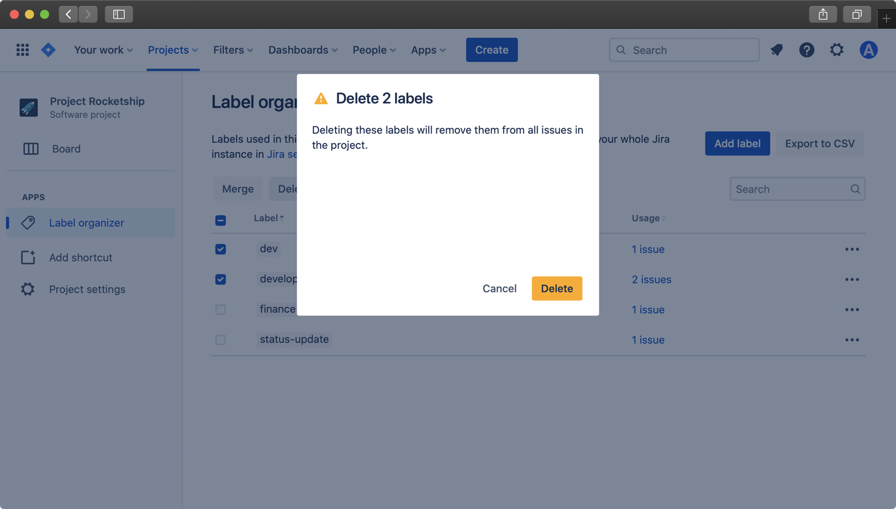
Task: Confirm with the yellow Delete button
Action: tap(557, 288)
